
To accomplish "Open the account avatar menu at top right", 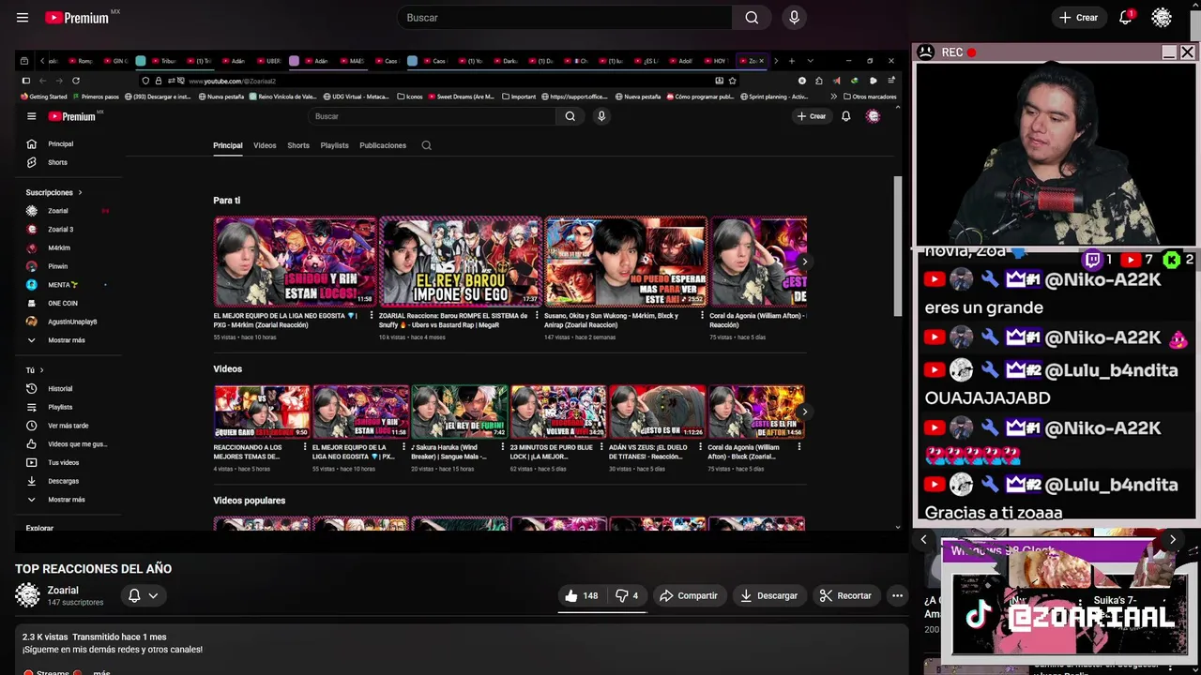I will pos(1162,18).
